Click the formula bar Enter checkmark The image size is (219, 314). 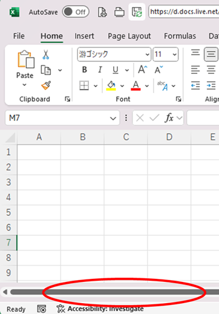click(154, 118)
